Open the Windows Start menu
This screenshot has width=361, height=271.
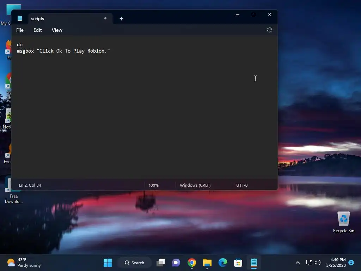pos(108,263)
